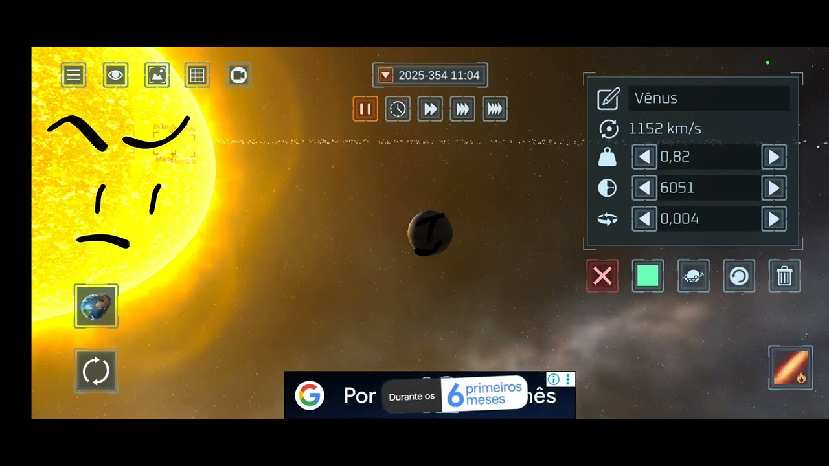The width and height of the screenshot is (829, 466).
Task: Click the 1152 km/s velocity value
Action: tap(664, 129)
